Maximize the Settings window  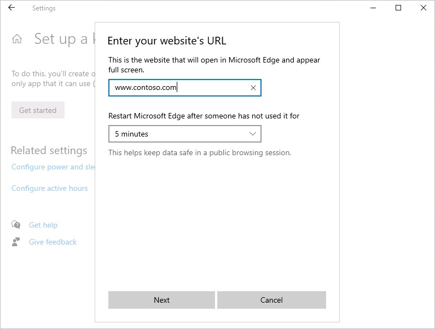[x=398, y=8]
